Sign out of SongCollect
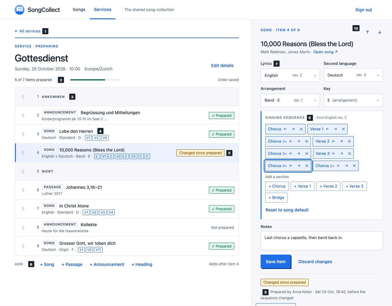This screenshot has width=392, height=306. coord(364,10)
